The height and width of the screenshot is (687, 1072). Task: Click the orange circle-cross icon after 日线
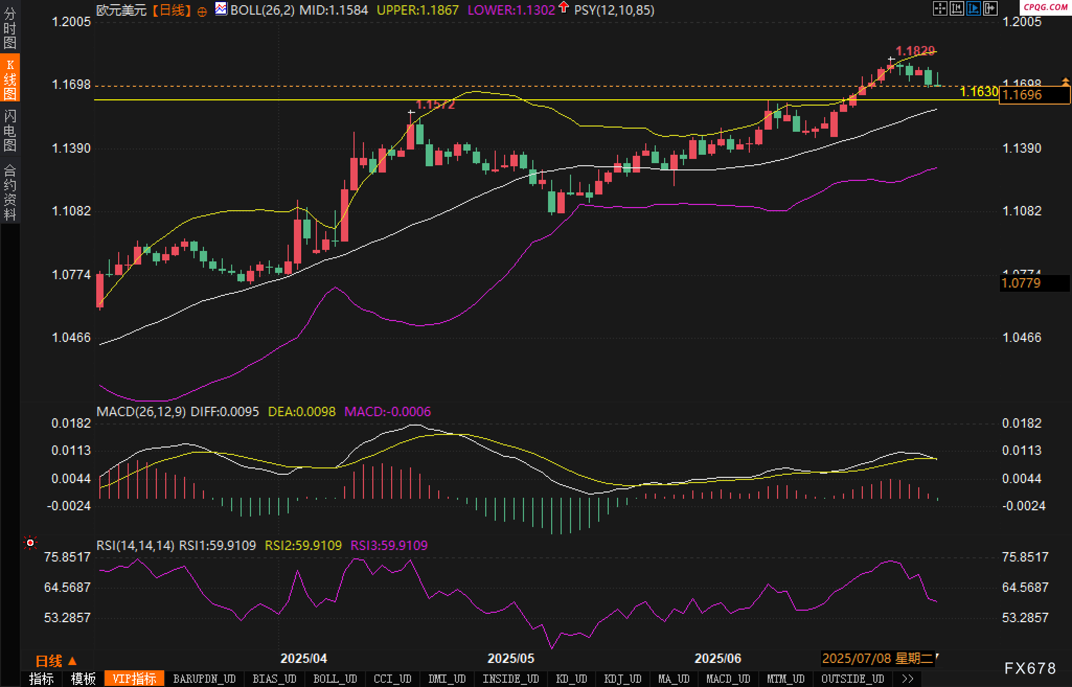(202, 12)
